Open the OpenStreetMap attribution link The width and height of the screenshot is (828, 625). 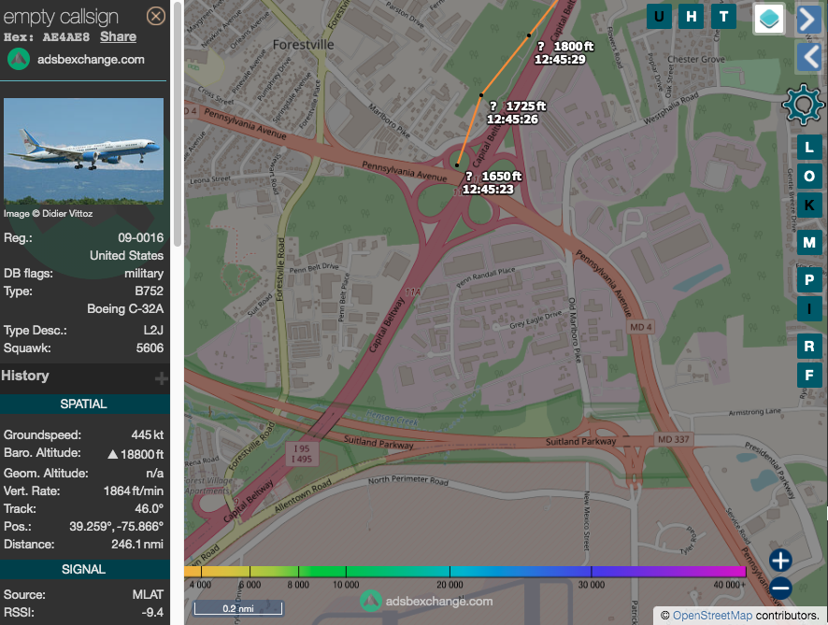(712, 616)
